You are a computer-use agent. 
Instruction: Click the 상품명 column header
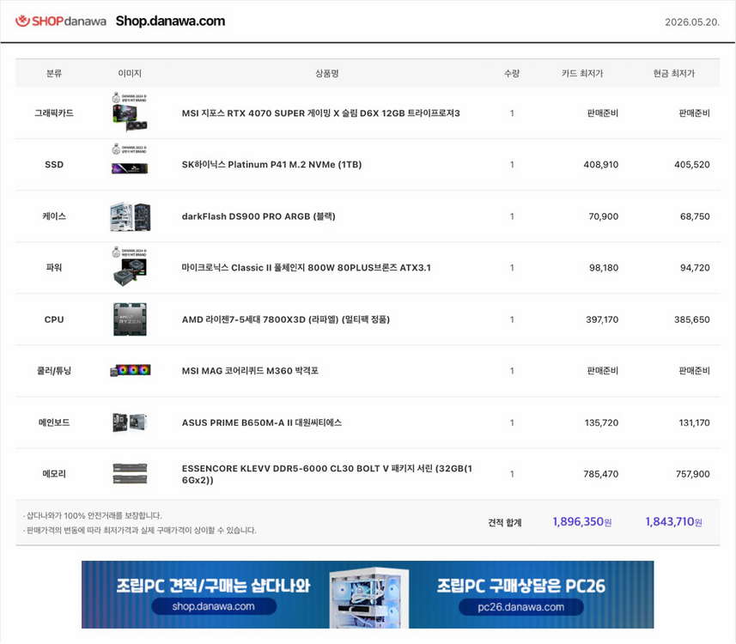coord(327,73)
